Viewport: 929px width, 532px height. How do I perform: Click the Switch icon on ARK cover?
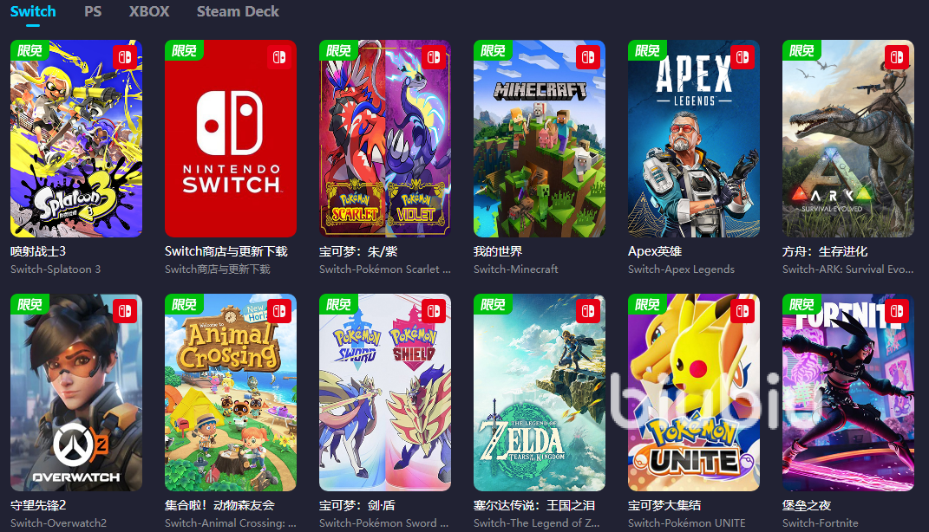(897, 57)
